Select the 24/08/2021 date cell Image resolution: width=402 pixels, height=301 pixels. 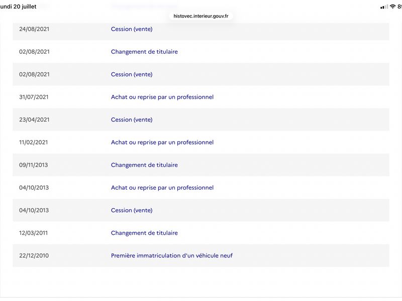point(34,29)
